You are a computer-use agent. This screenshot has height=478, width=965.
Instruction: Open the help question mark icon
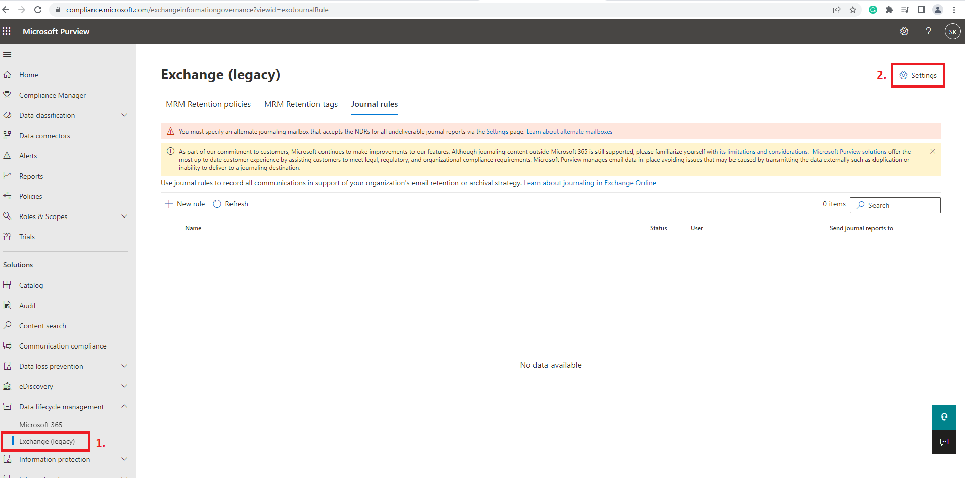click(928, 31)
